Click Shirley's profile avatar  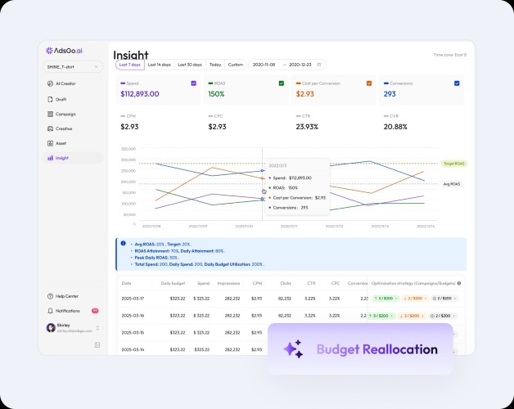click(51, 328)
